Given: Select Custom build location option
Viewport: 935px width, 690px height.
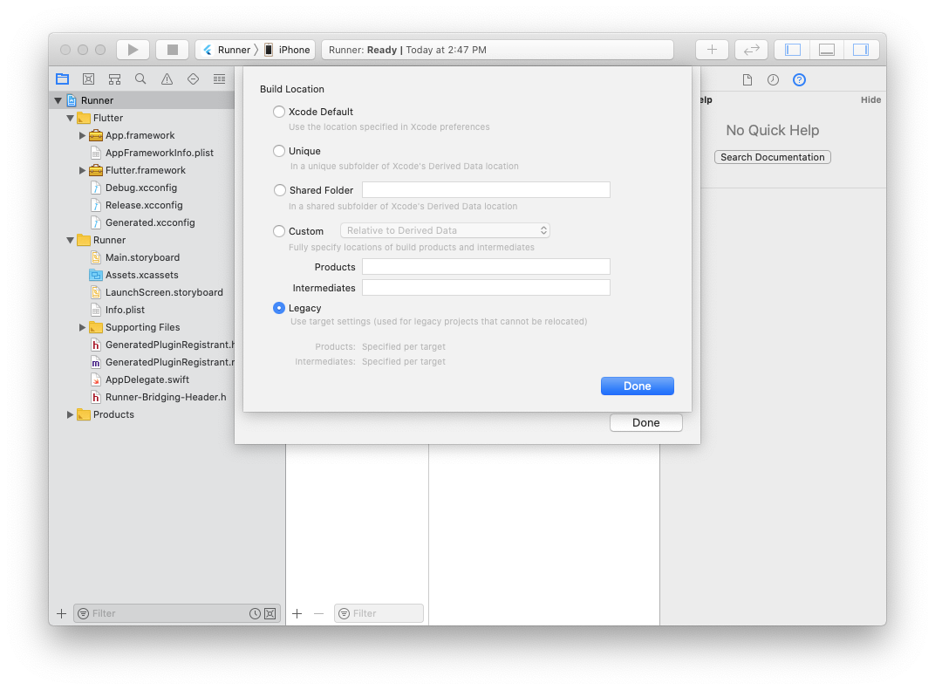Looking at the screenshot, I should [278, 231].
